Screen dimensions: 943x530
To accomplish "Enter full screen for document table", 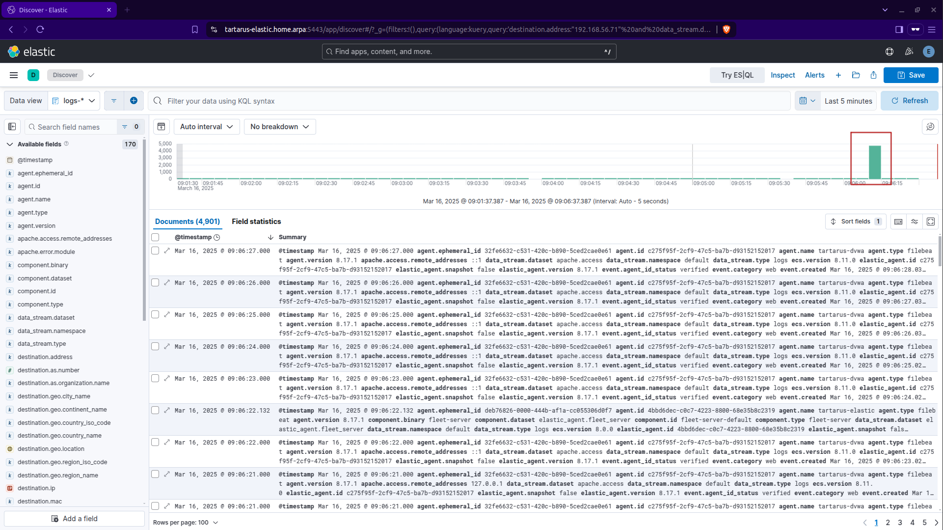I will click(x=930, y=222).
